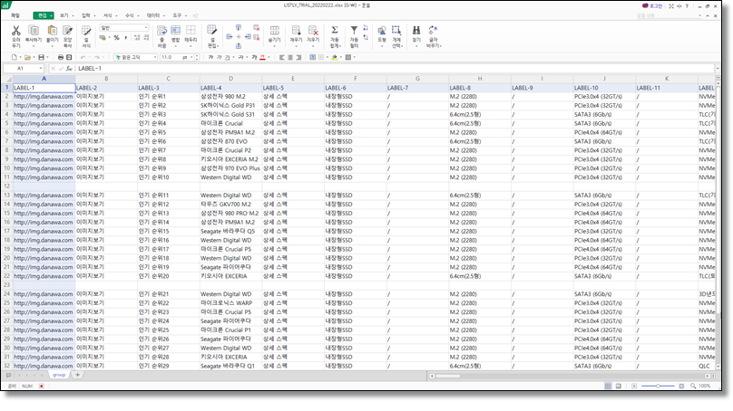The height and width of the screenshot is (411, 733).
Task: Click the Cut (오려 두기) scissors icon
Action: click(x=16, y=31)
